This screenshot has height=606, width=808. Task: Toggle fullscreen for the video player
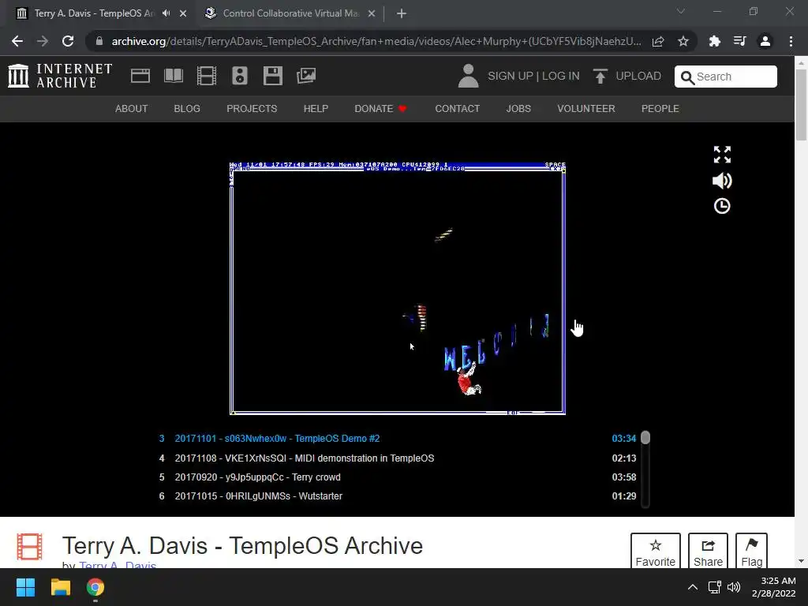(x=722, y=154)
